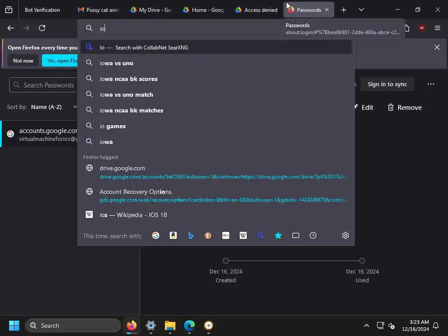This screenshot has height=336, width=448.
Task: Choose the io games suggestion
Action: (x=216, y=126)
